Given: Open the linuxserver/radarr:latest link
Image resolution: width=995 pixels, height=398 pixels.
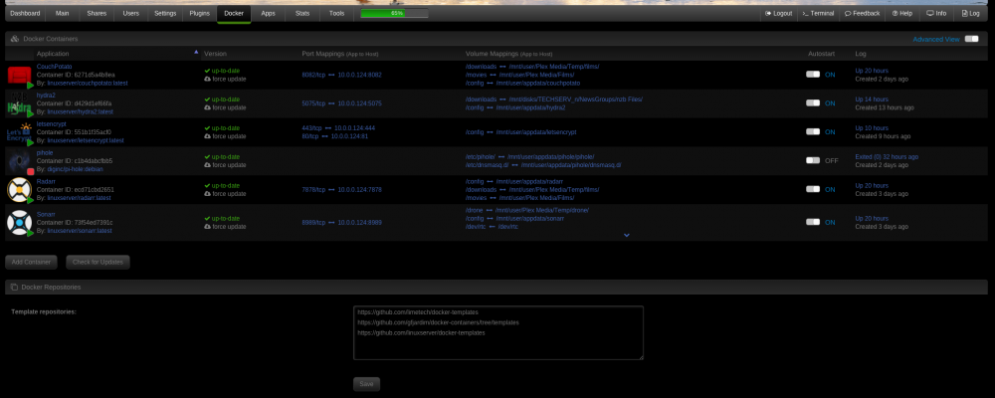Looking at the screenshot, I should (79, 198).
